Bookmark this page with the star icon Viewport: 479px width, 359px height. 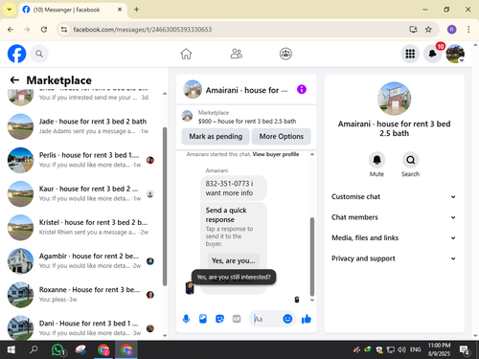click(x=428, y=30)
